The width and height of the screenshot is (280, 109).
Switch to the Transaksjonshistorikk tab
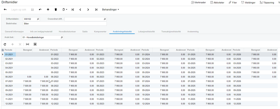point(171,32)
